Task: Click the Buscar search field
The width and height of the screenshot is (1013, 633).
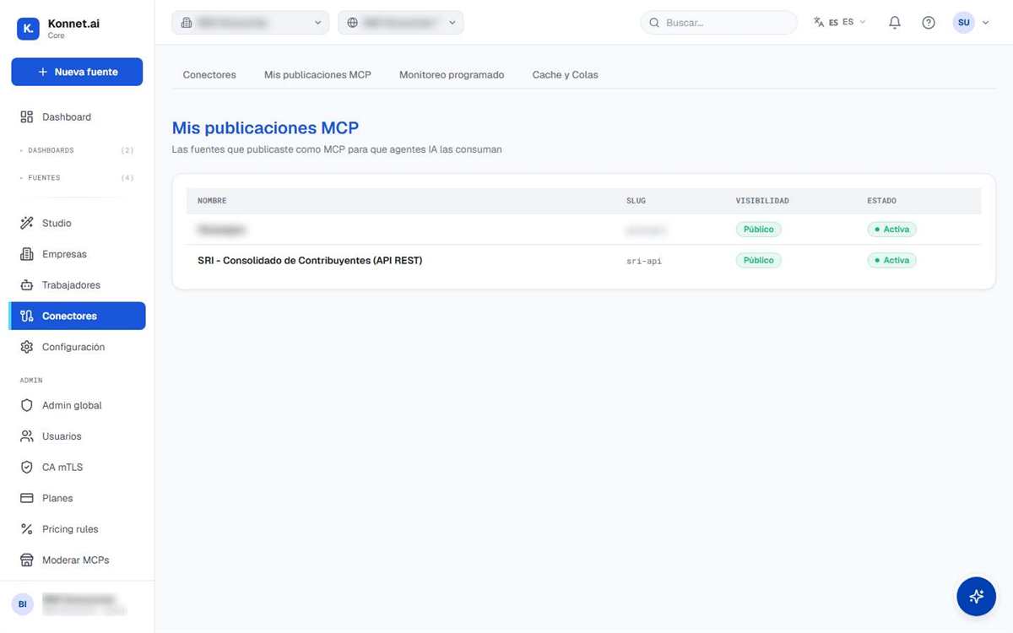Action: coord(719,23)
